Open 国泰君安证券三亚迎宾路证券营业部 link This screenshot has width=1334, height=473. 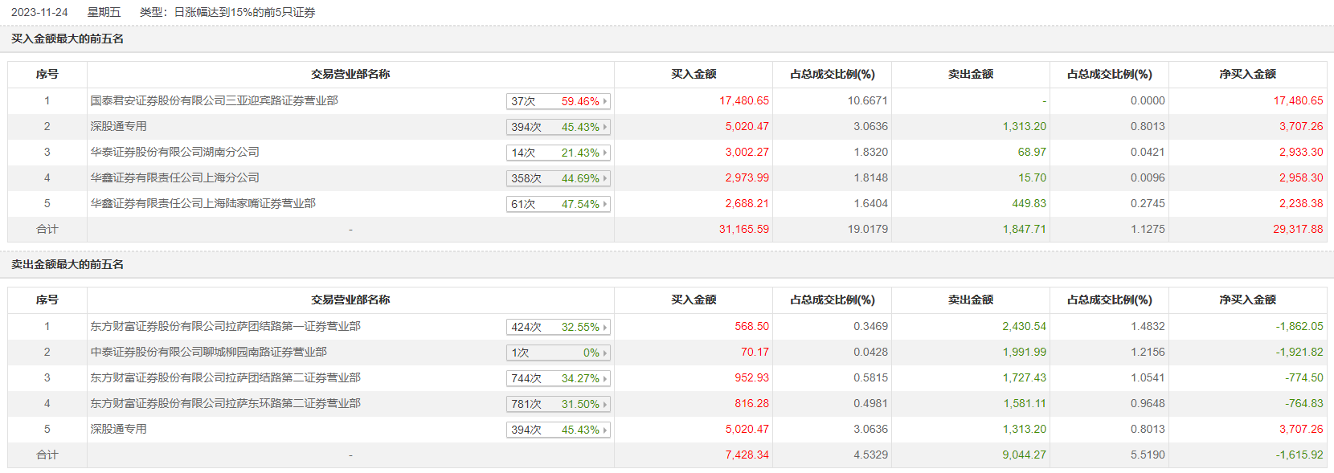point(214,100)
